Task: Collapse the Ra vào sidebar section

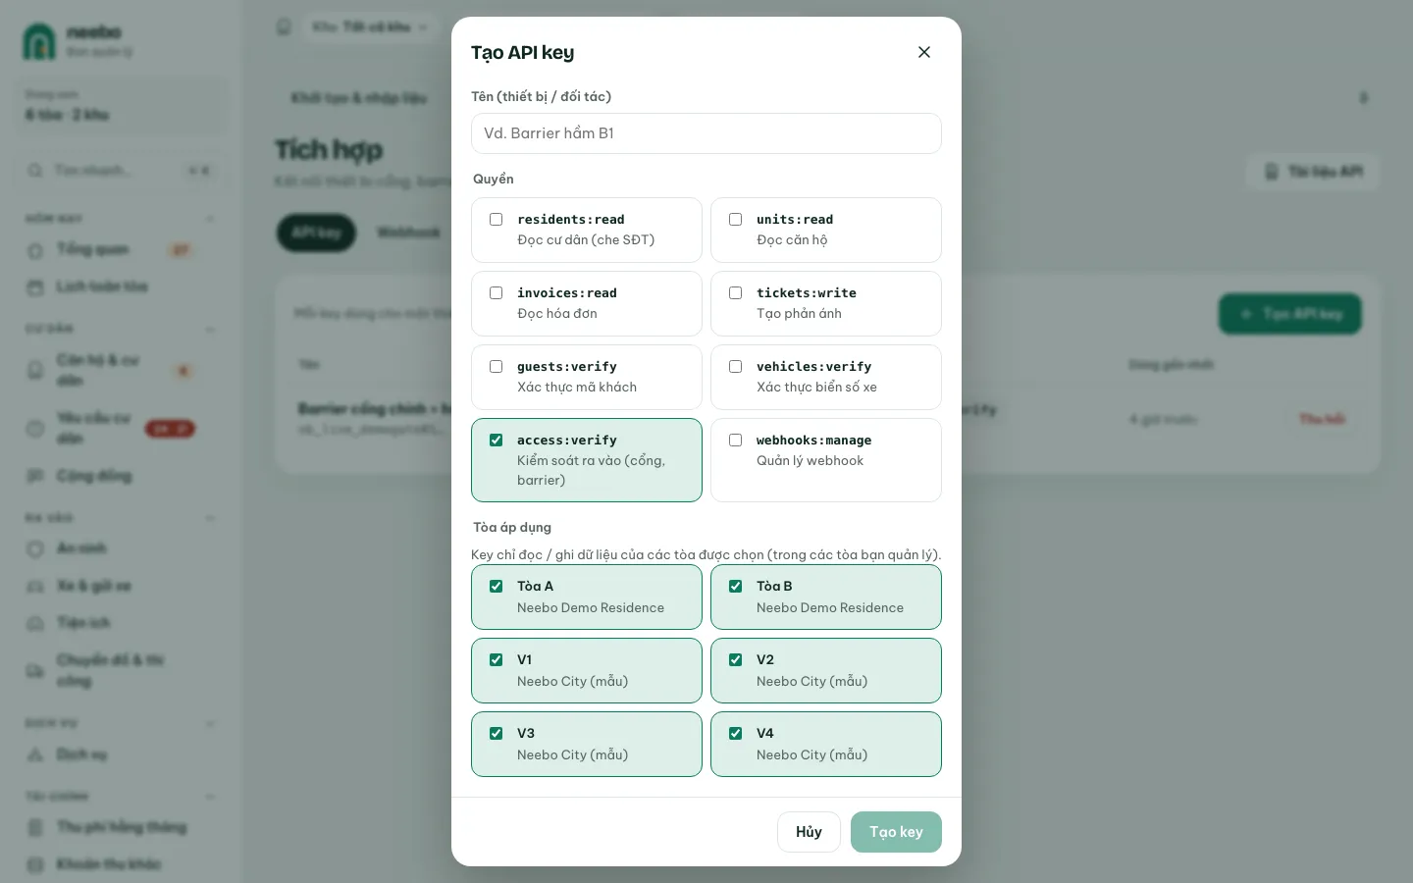Action: click(x=210, y=518)
